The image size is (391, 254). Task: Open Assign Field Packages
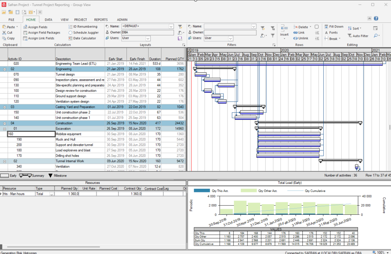point(42,33)
